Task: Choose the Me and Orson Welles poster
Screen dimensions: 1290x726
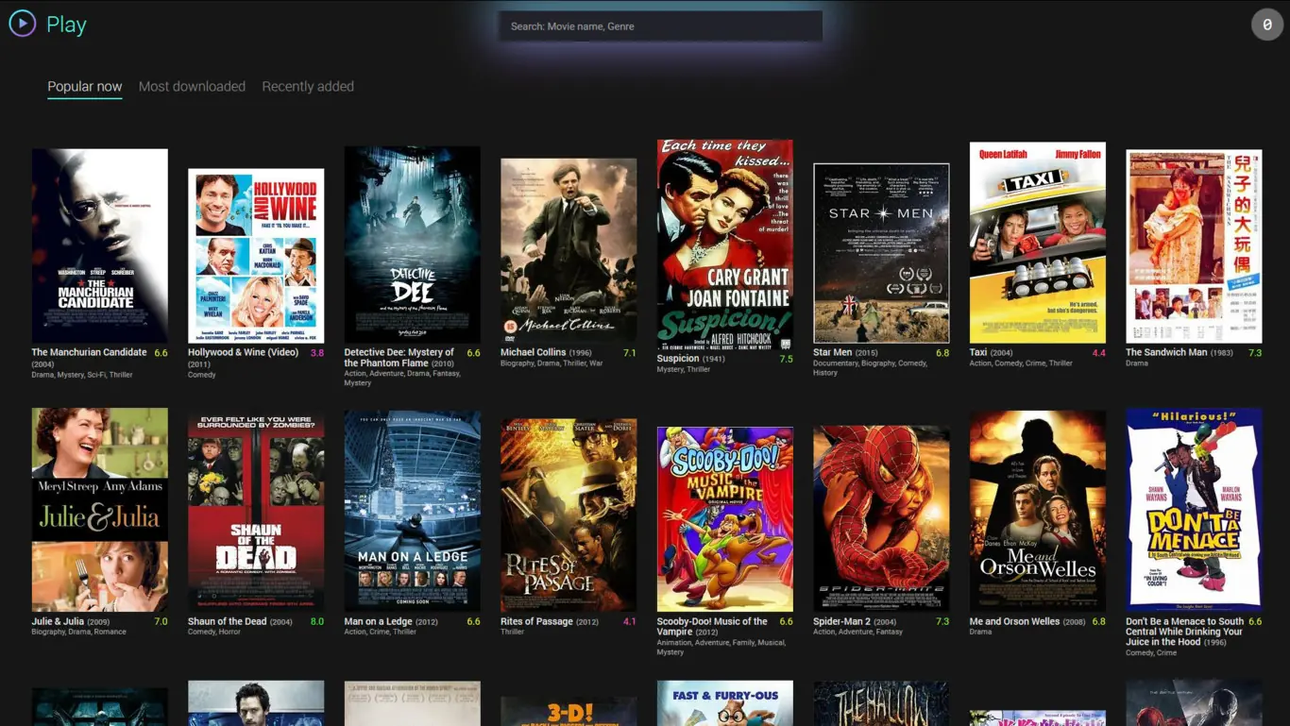Action: tap(1038, 511)
